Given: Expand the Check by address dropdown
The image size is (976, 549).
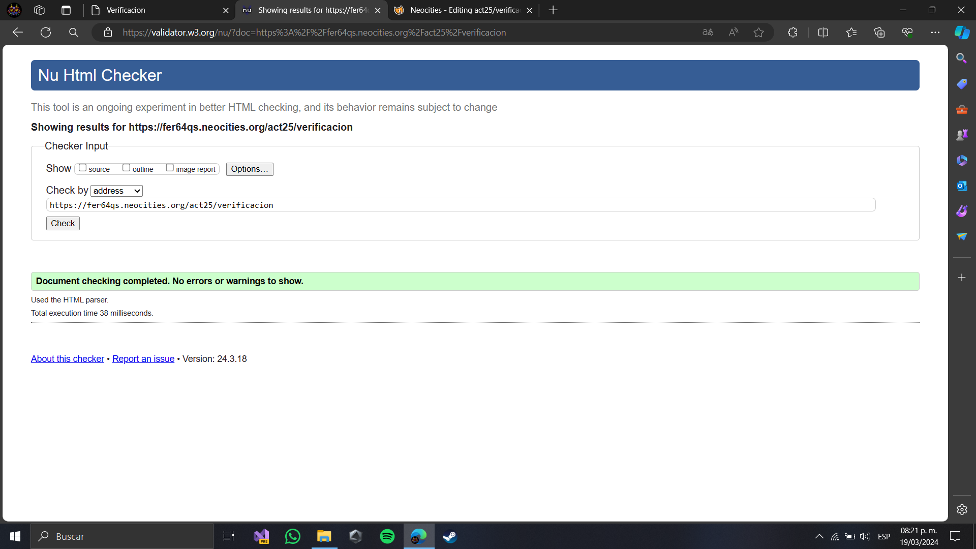Looking at the screenshot, I should click(x=116, y=191).
